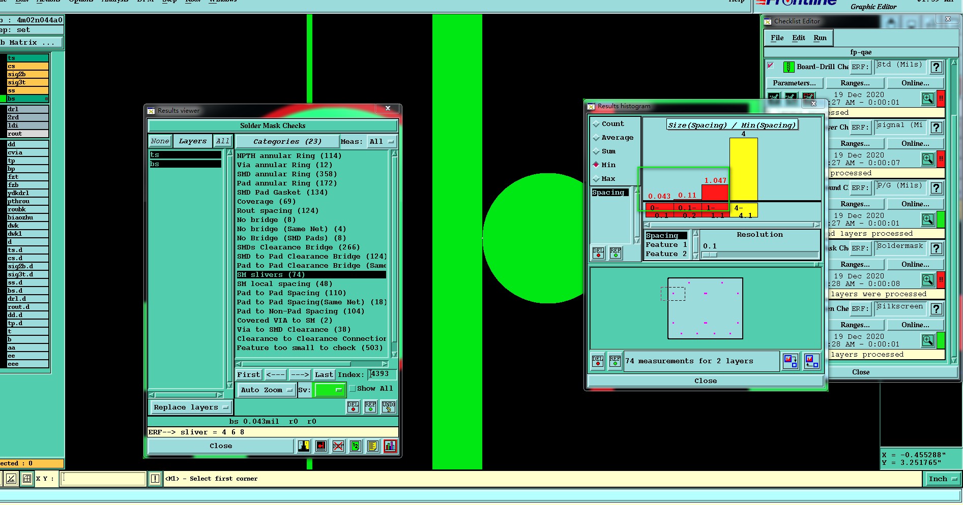Image resolution: width=963 pixels, height=505 pixels.
Task: Open the Inch units dropdown
Action: (x=942, y=479)
